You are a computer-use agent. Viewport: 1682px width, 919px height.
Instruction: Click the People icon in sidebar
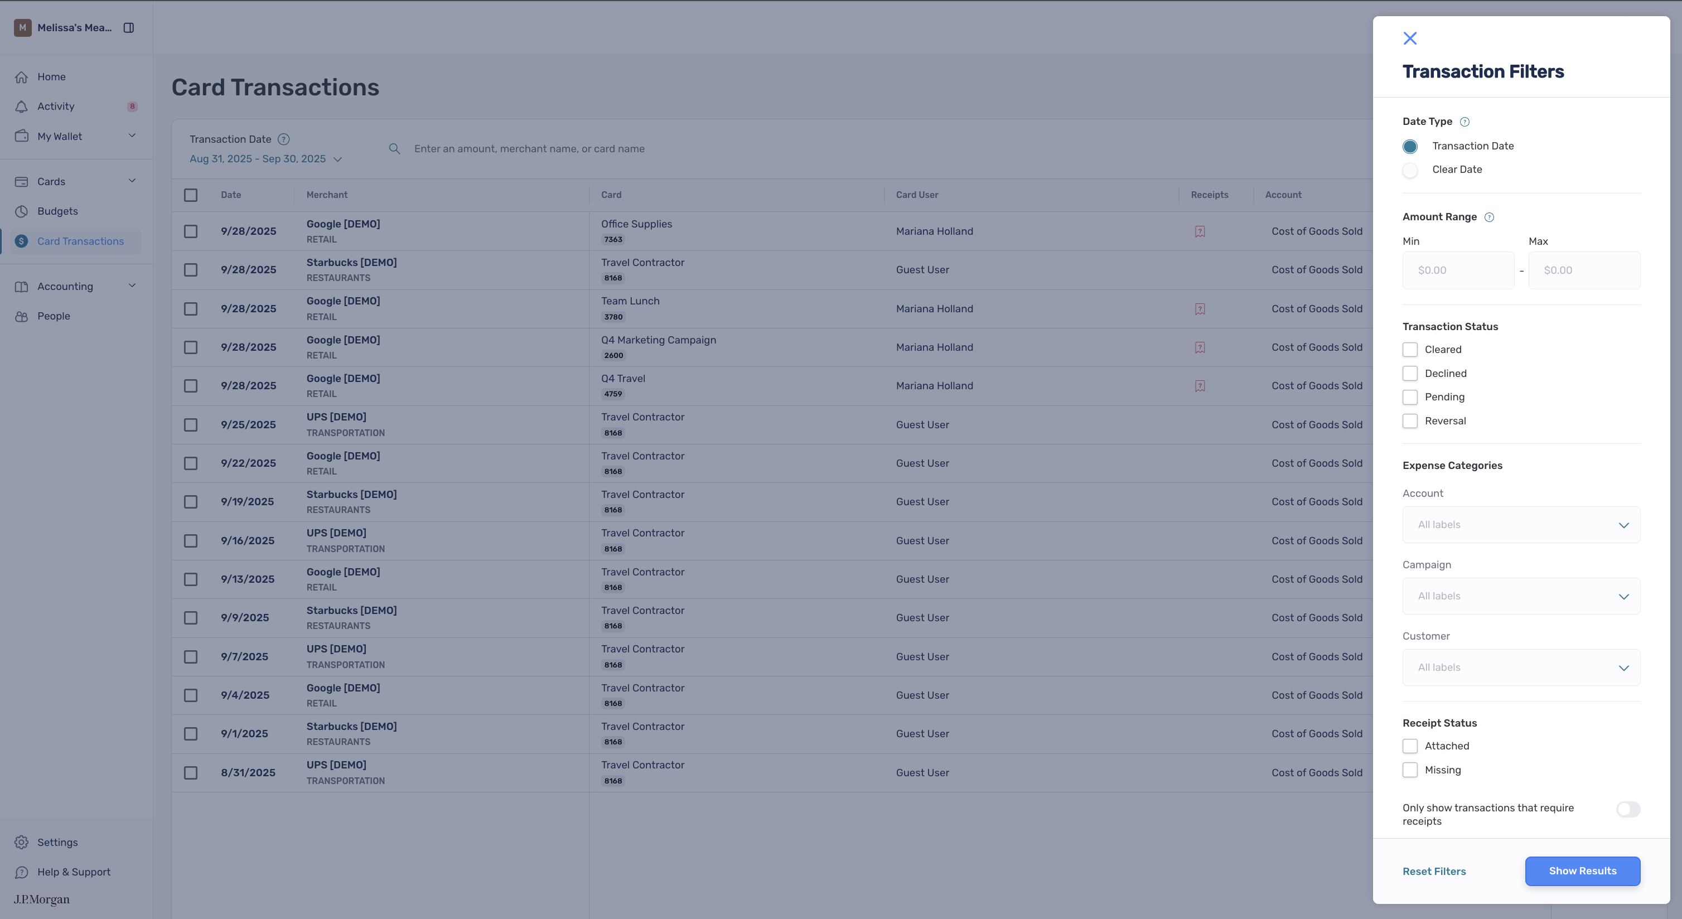(22, 316)
